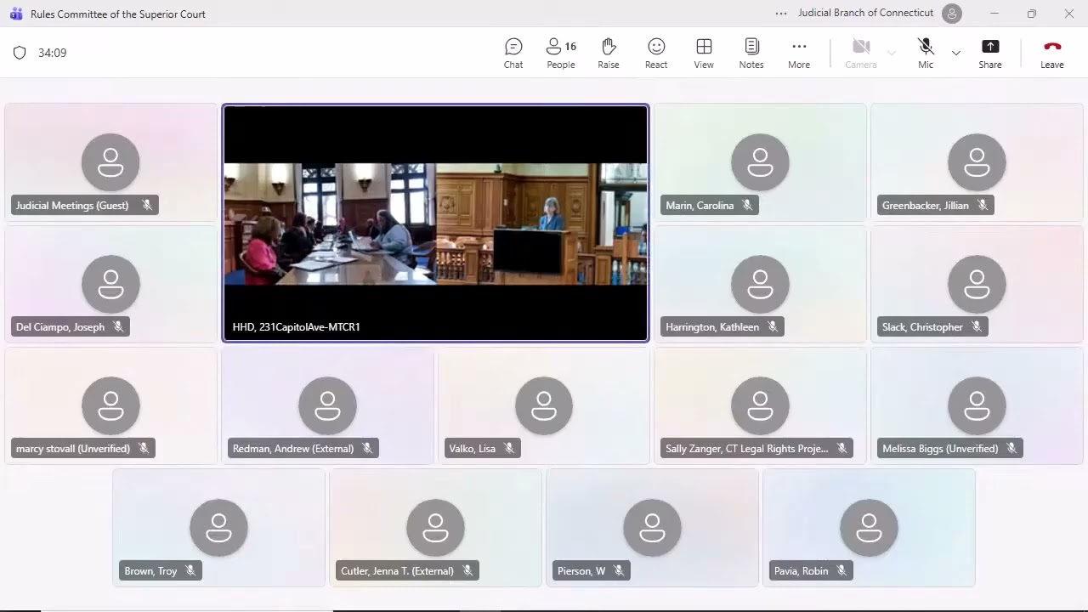The width and height of the screenshot is (1088, 612).
Task: Click the marcy stovall (Unverified) name label
Action: pos(73,448)
